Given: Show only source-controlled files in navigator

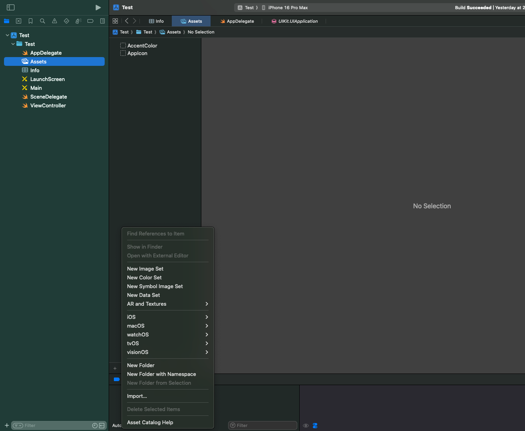Looking at the screenshot, I should 101,425.
